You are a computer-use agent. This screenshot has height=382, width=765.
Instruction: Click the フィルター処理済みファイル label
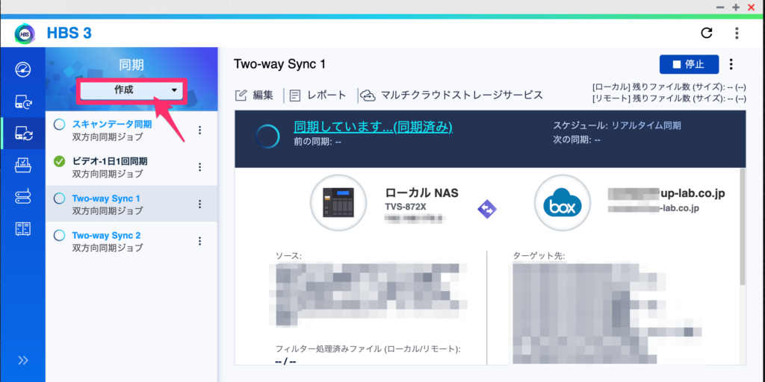point(368,349)
